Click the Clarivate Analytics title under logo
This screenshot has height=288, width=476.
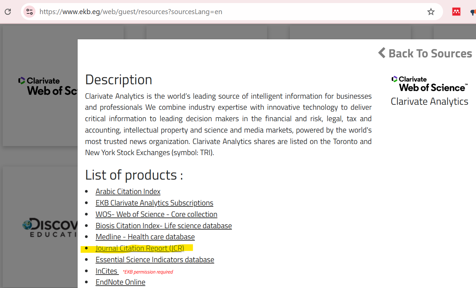429,101
